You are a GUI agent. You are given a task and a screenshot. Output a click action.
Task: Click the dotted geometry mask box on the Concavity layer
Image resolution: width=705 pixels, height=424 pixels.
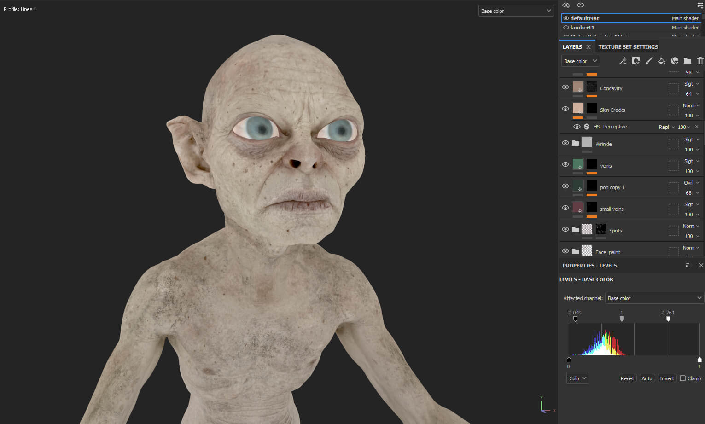(x=674, y=88)
